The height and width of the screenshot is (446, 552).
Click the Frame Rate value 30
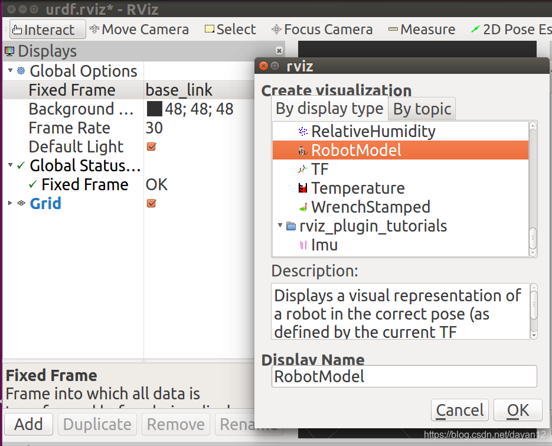[154, 128]
